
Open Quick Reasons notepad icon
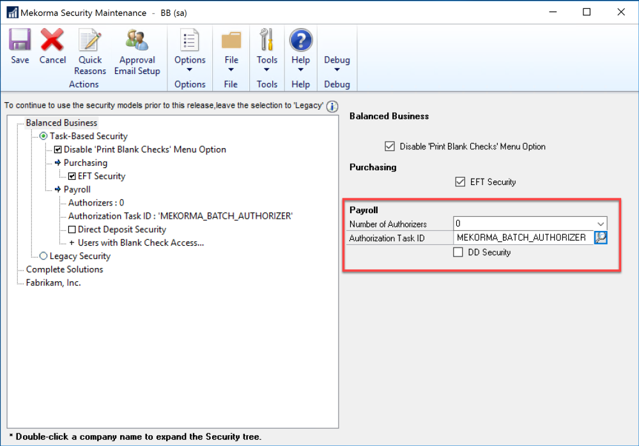pos(89,40)
